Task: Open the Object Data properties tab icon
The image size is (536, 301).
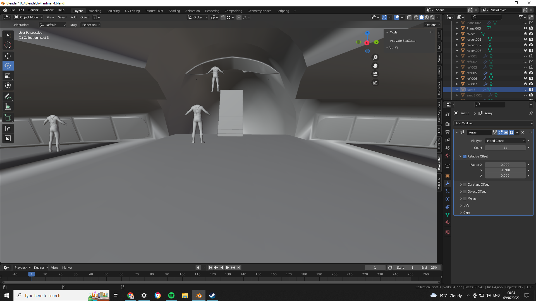Action: pyautogui.click(x=448, y=215)
